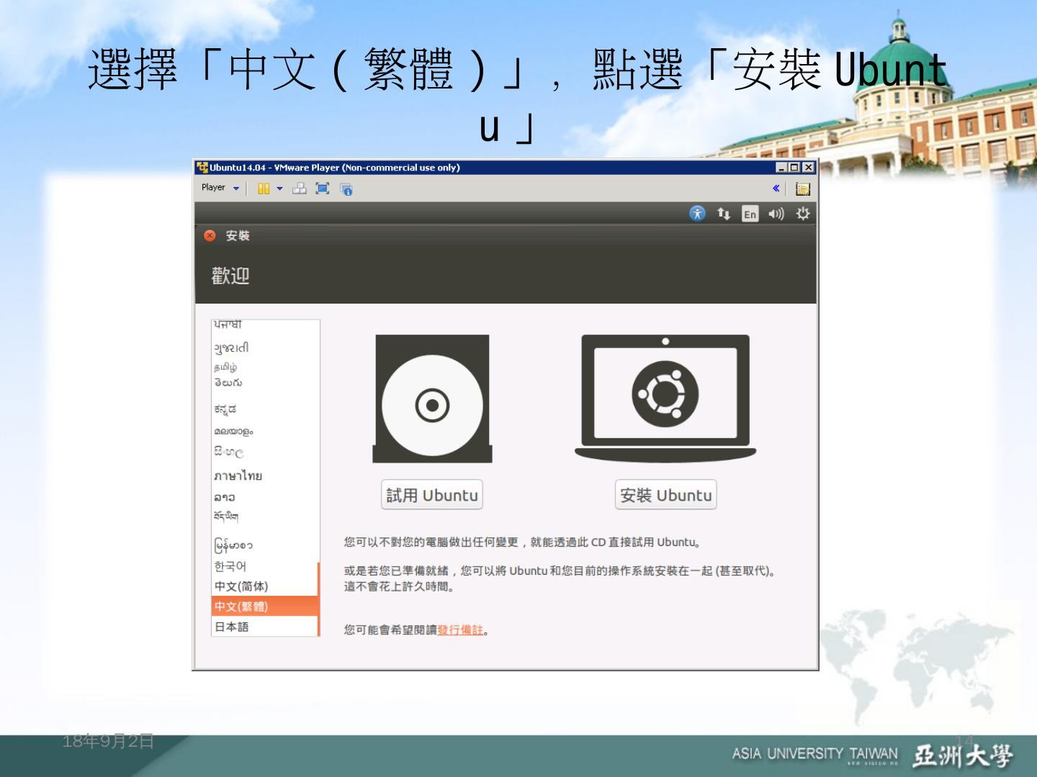Select the Tibetan language entry below ລາວ

pos(265,517)
